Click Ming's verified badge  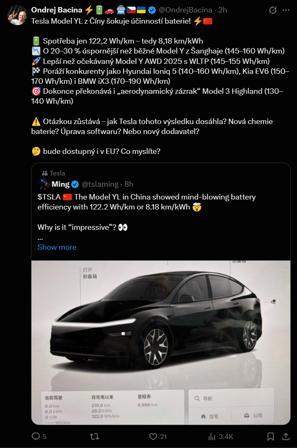click(x=75, y=184)
